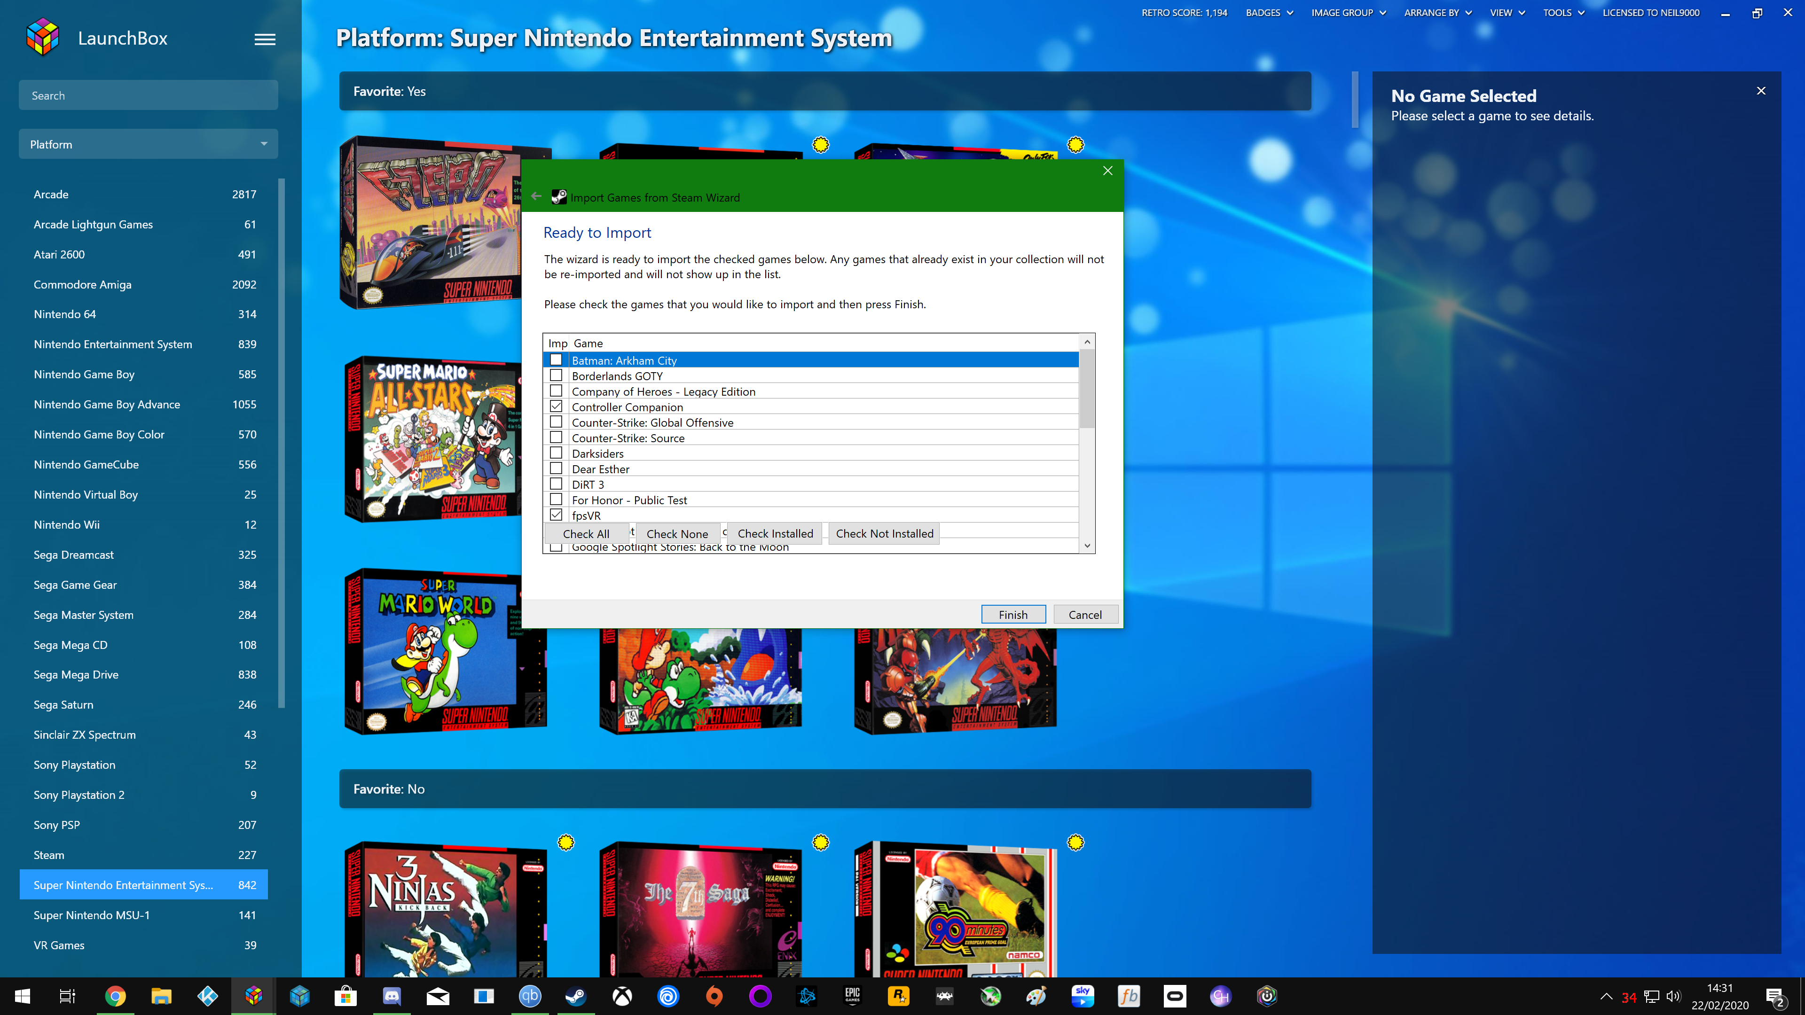Click the Check Not Installed button

tap(884, 534)
